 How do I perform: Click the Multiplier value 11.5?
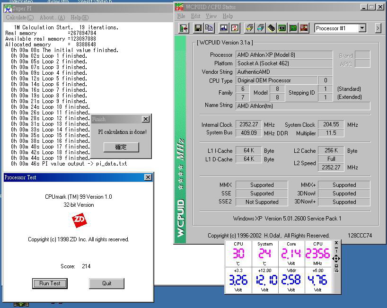(331, 133)
